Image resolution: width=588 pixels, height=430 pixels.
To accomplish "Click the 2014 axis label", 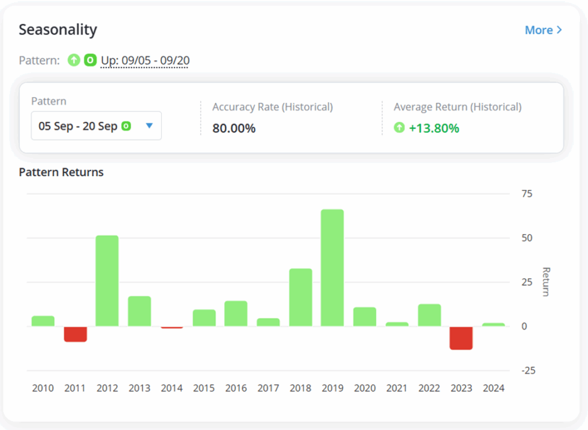I will coord(172,388).
